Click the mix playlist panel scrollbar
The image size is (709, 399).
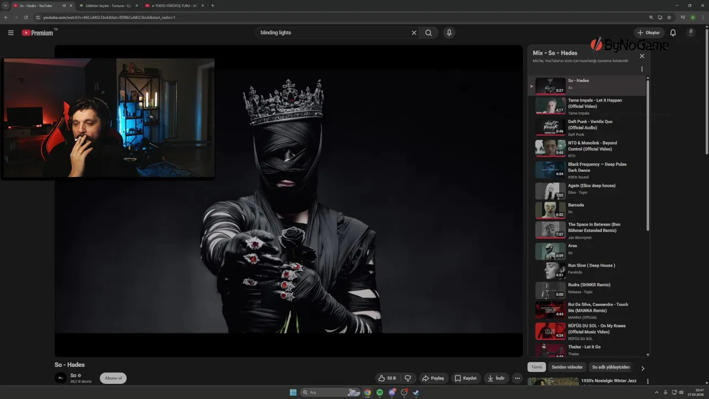point(648,155)
